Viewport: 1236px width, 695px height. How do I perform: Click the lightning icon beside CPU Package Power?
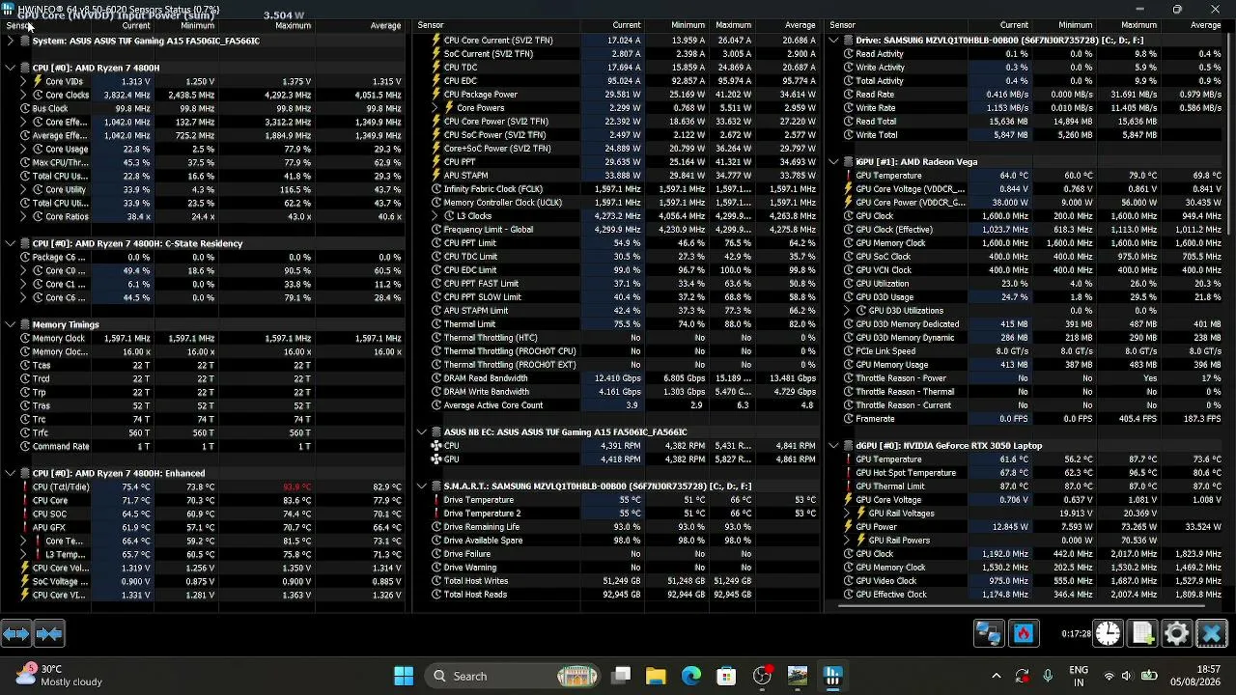pos(436,95)
